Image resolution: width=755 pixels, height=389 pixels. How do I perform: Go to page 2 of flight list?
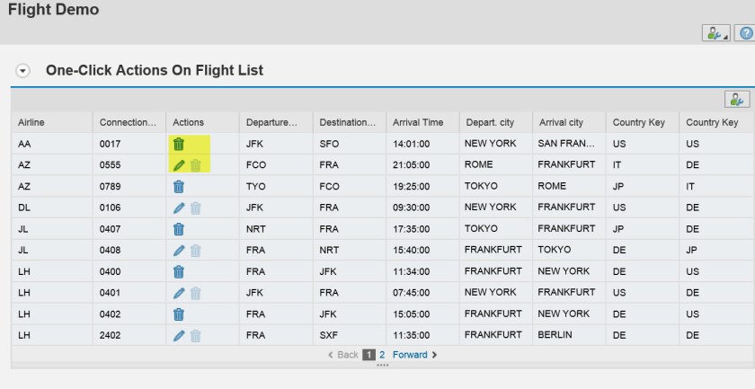tap(382, 355)
